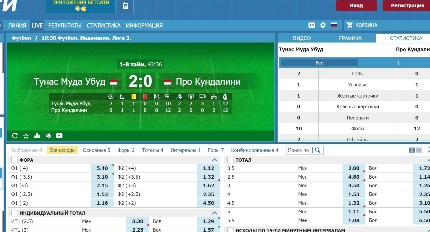430x232 pixels.
Task: Open СТАТИСТИКА in main navigation bar
Action: tap(104, 25)
